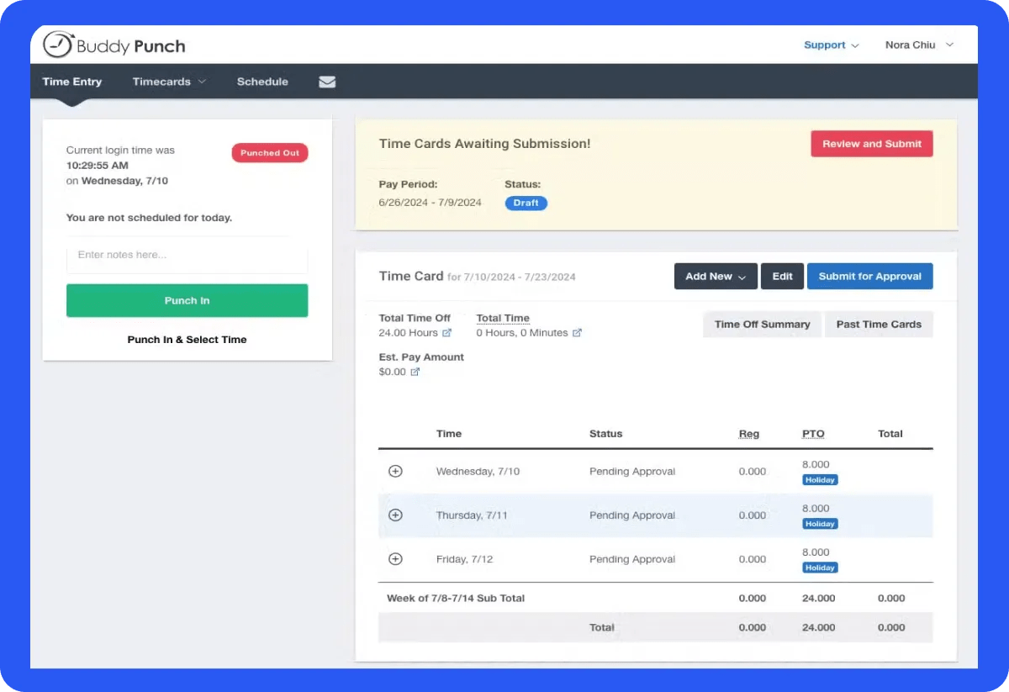Click Review and Submit button
Screen dimensions: 1009x692
(872, 144)
